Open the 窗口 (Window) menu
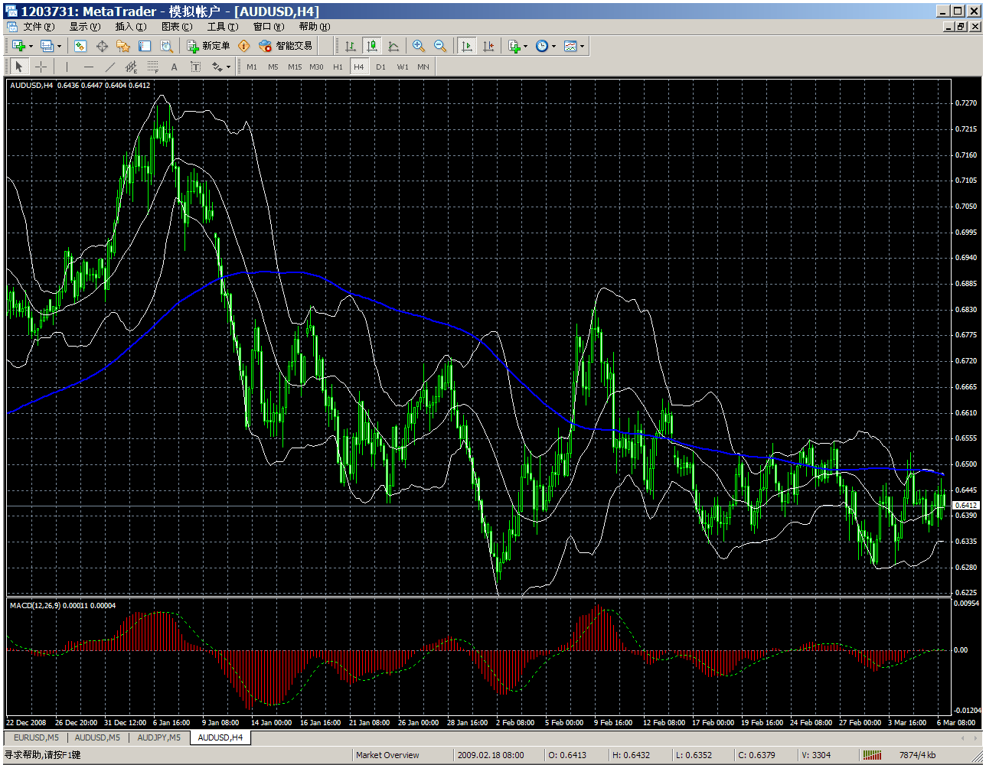The width and height of the screenshot is (986, 765). pos(269,26)
